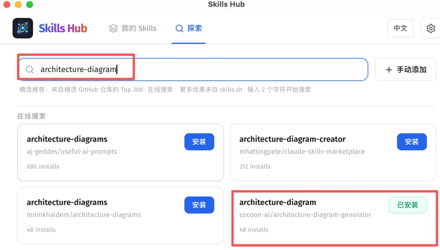Click the 已安装 badge on architecture-diagram

[x=408, y=205]
